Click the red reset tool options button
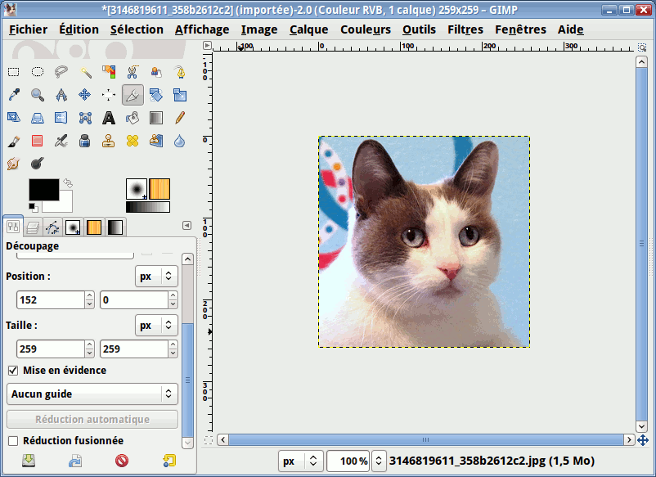Image resolution: width=656 pixels, height=477 pixels. (x=122, y=461)
